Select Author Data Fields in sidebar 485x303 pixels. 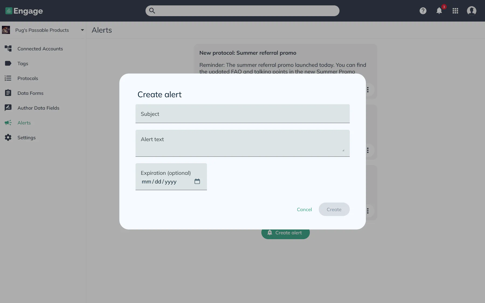(38, 108)
